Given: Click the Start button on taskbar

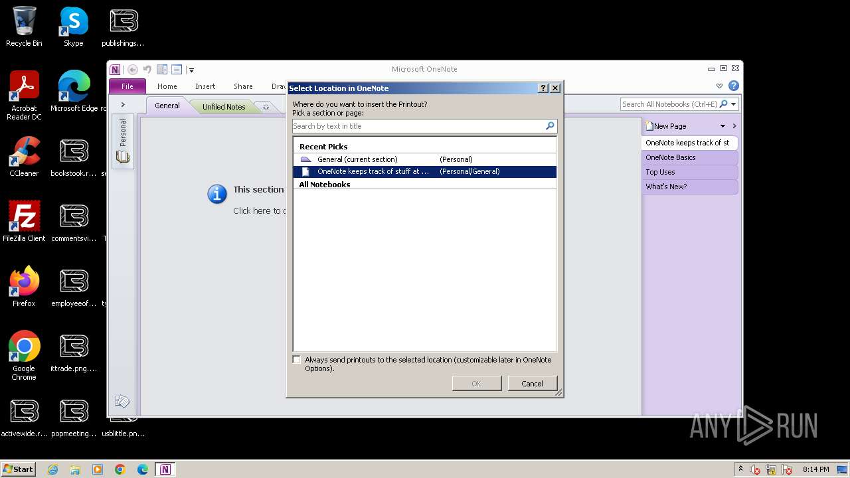Looking at the screenshot, I should click(19, 469).
